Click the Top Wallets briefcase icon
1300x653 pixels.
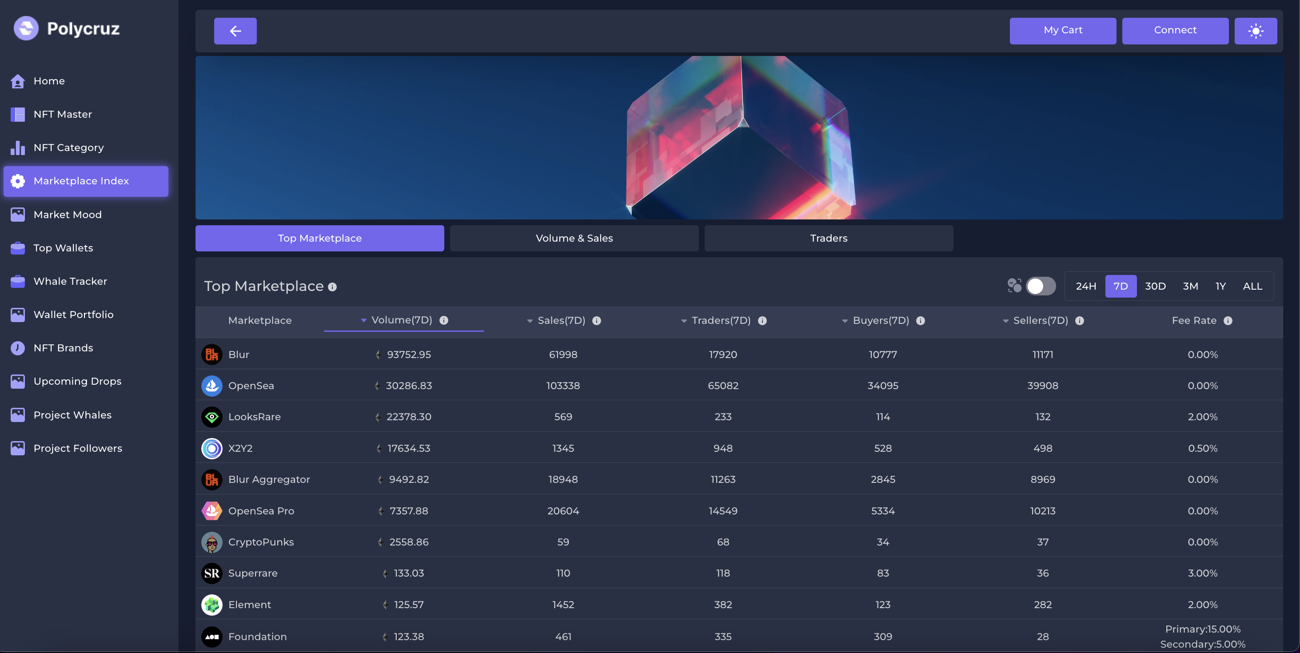(18, 248)
